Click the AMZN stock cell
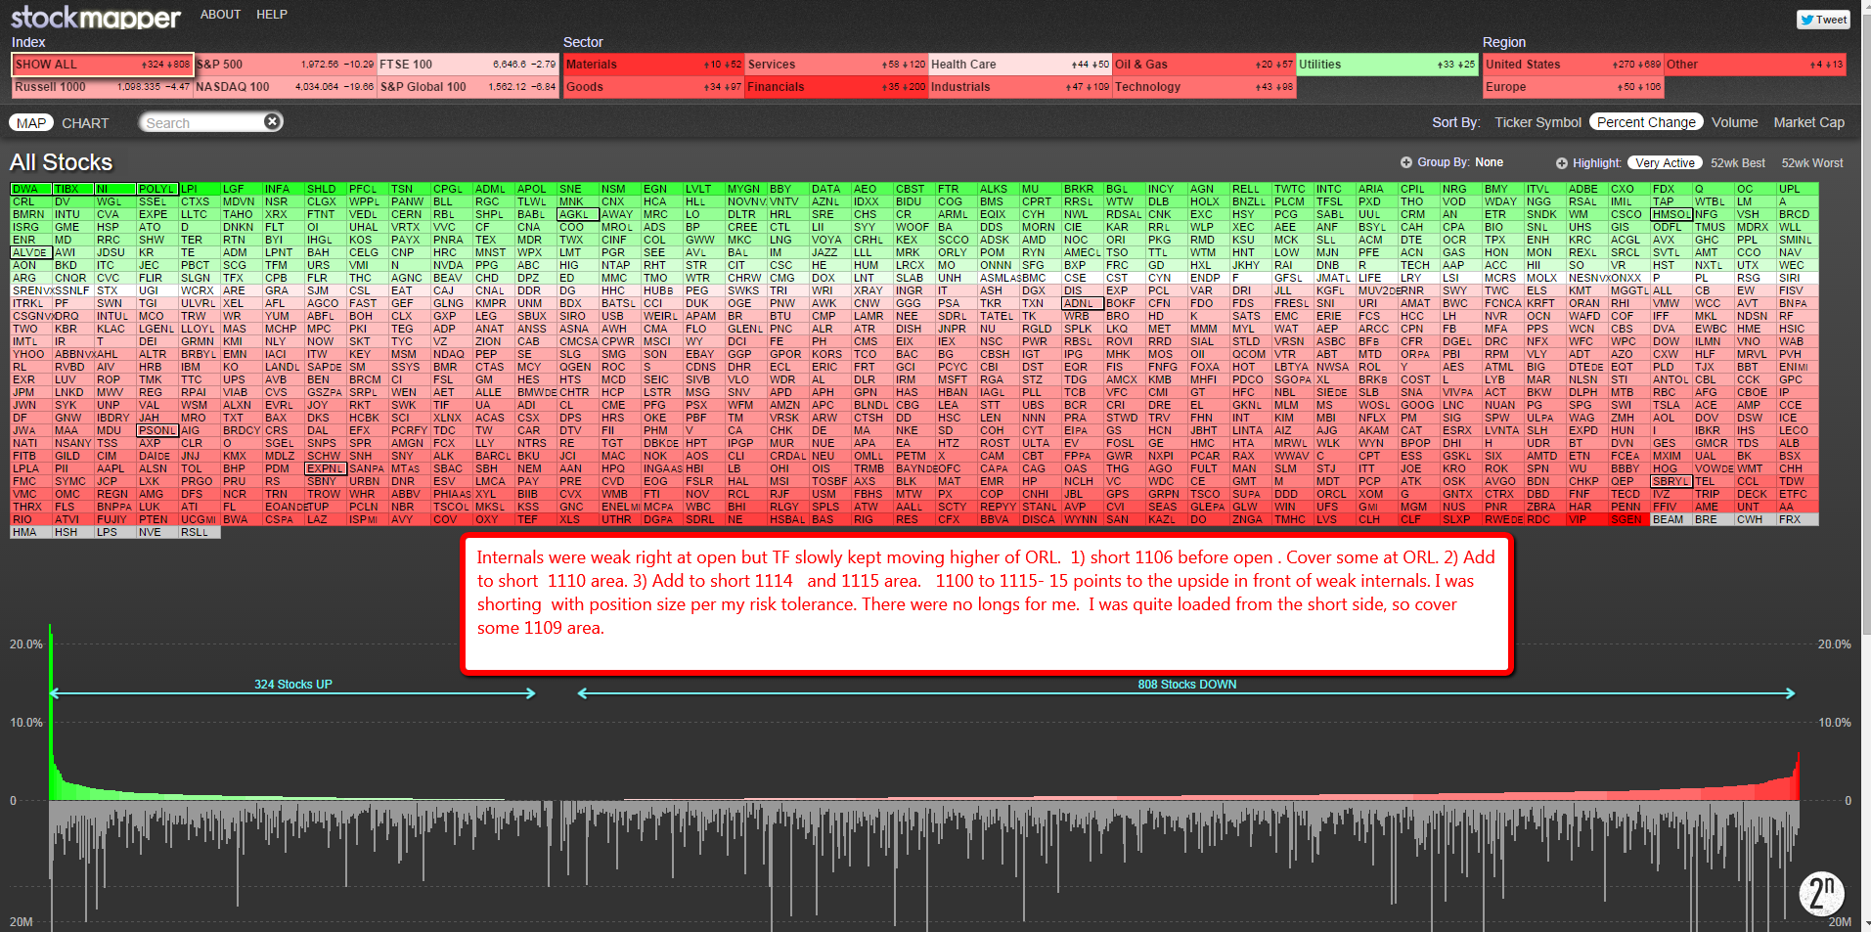This screenshot has height=932, width=1871. (x=788, y=405)
